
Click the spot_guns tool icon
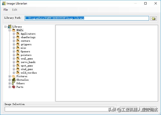tap(18, 66)
